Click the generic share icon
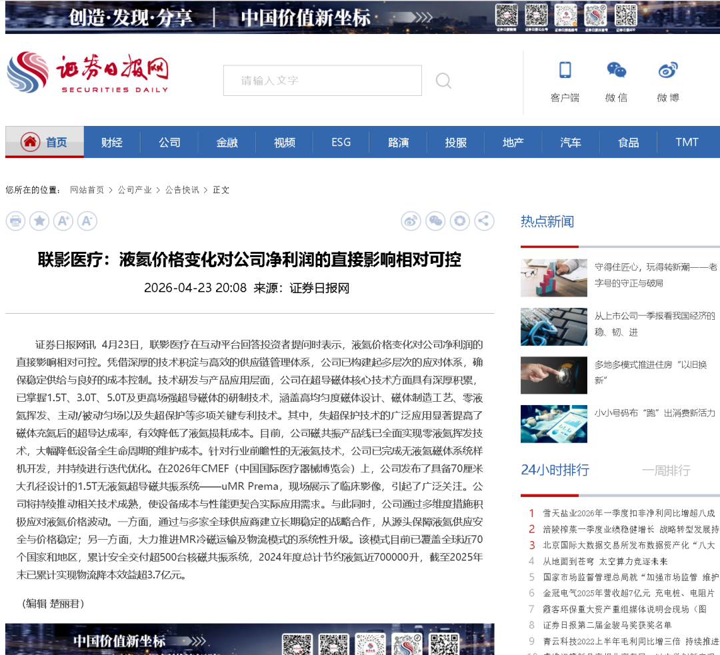 tap(484, 221)
